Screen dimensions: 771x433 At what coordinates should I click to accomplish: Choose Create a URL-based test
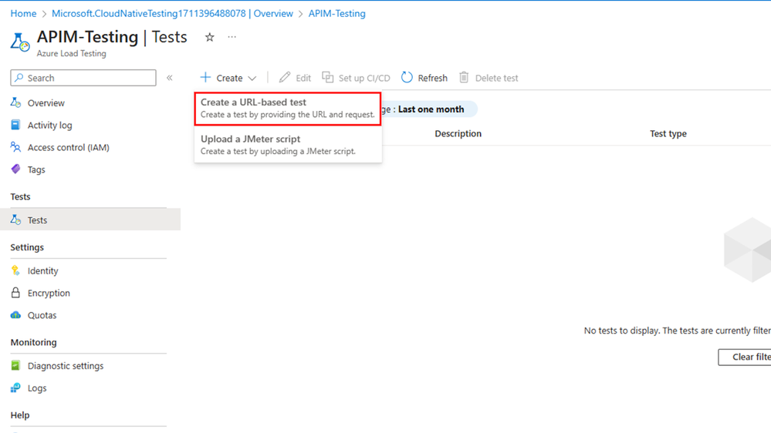click(x=288, y=109)
